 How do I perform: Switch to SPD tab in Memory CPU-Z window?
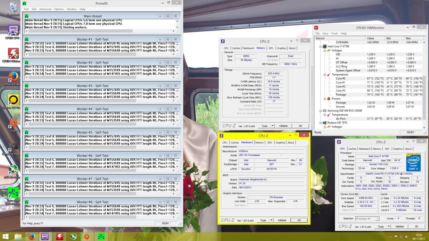point(271,48)
